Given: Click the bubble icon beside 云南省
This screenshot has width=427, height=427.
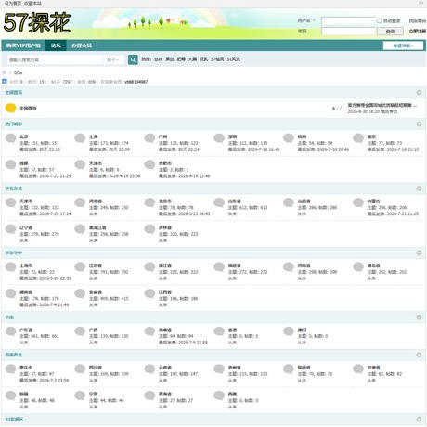Looking at the screenshot, I should point(149,369).
